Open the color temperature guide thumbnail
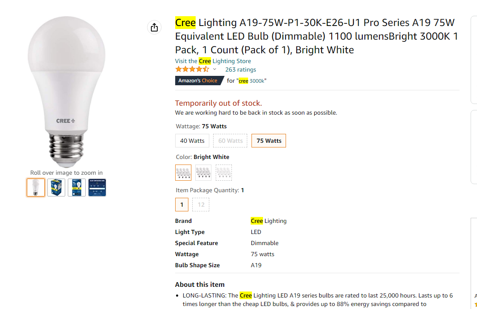Viewport: 477px width, 309px height. (97, 188)
